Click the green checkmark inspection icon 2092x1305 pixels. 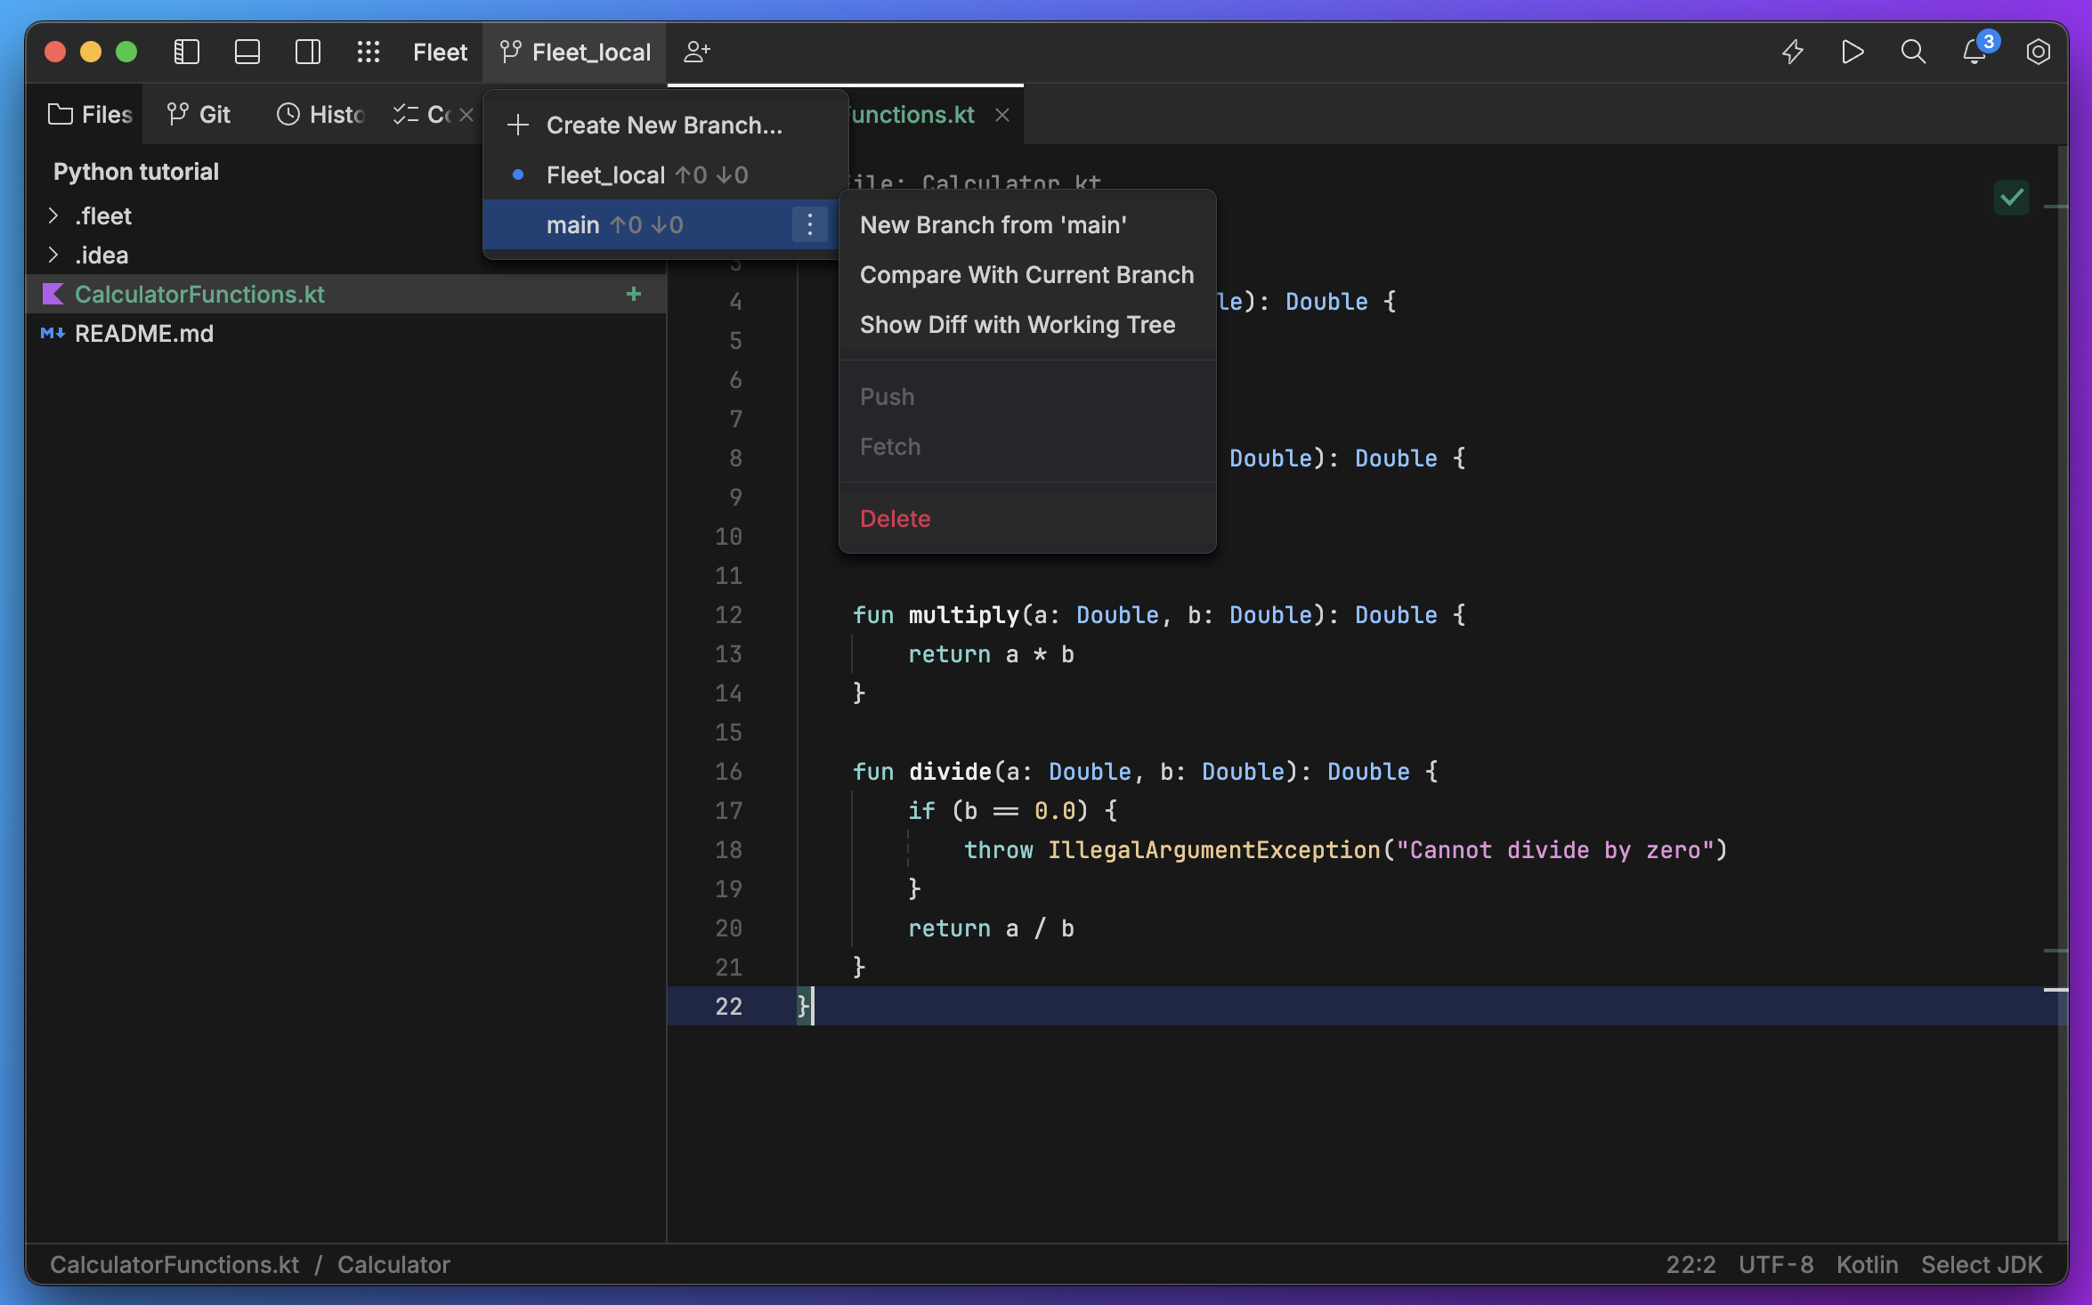[x=2011, y=197]
